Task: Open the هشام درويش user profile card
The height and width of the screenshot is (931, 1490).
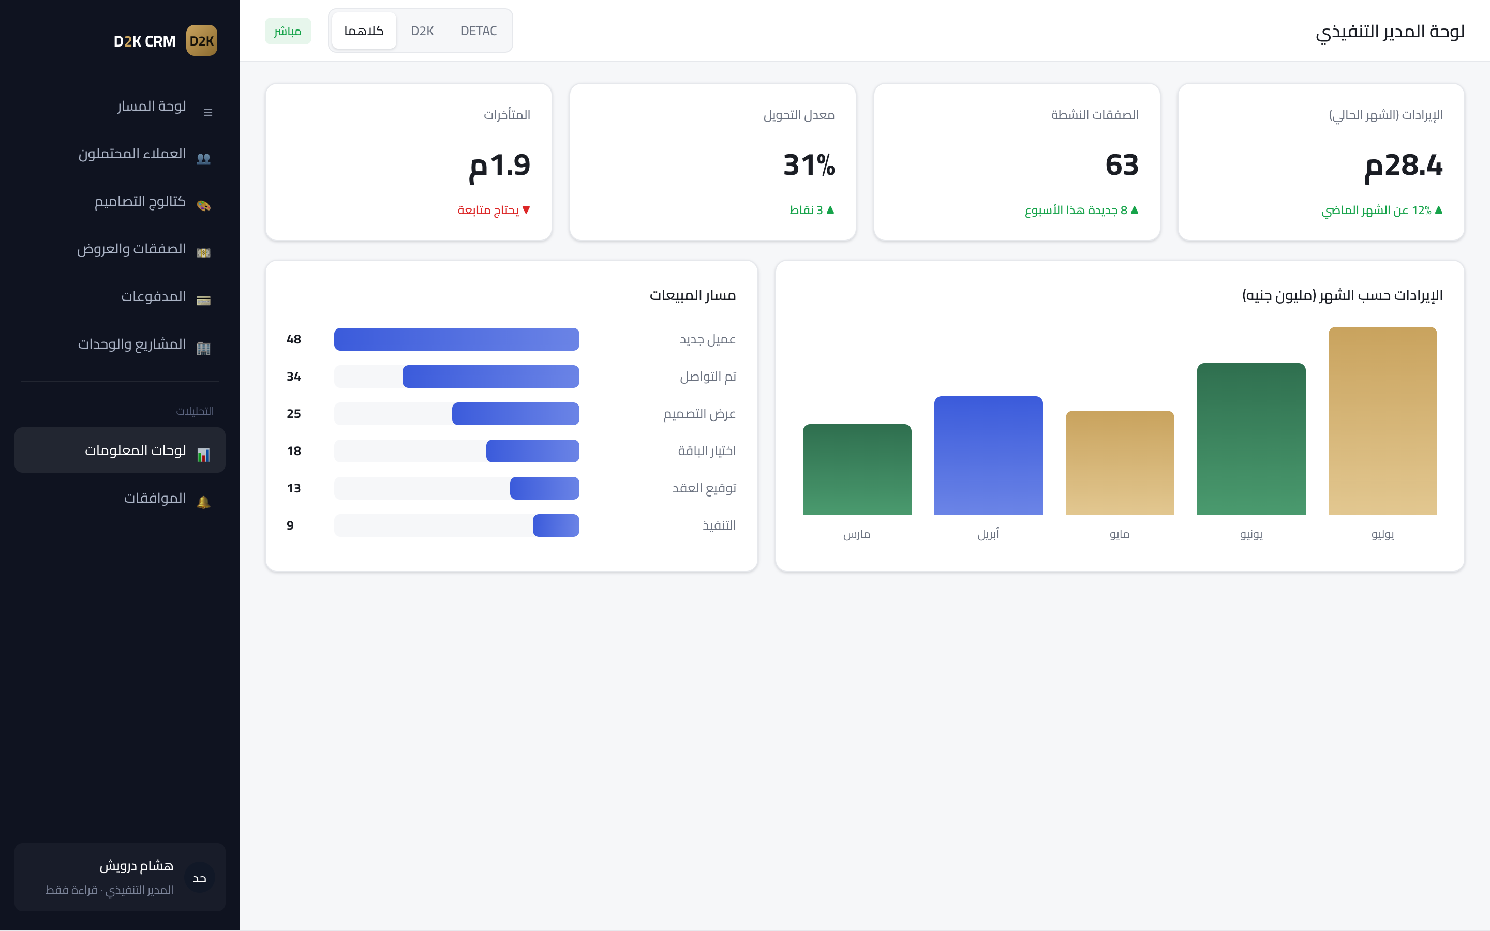Action: [x=120, y=877]
